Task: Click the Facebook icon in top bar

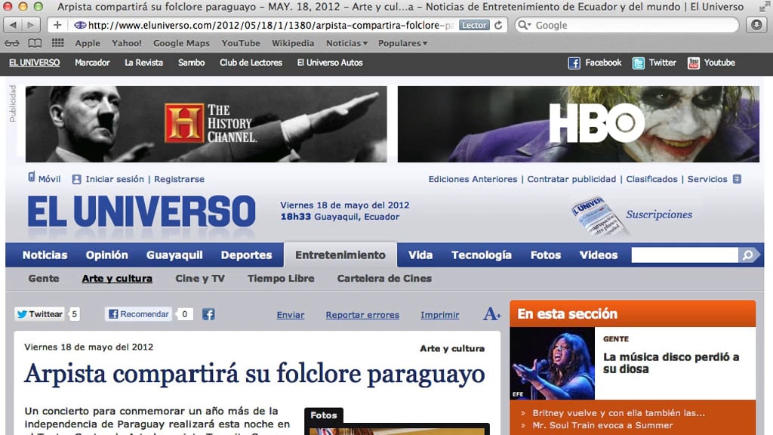Action: (574, 63)
